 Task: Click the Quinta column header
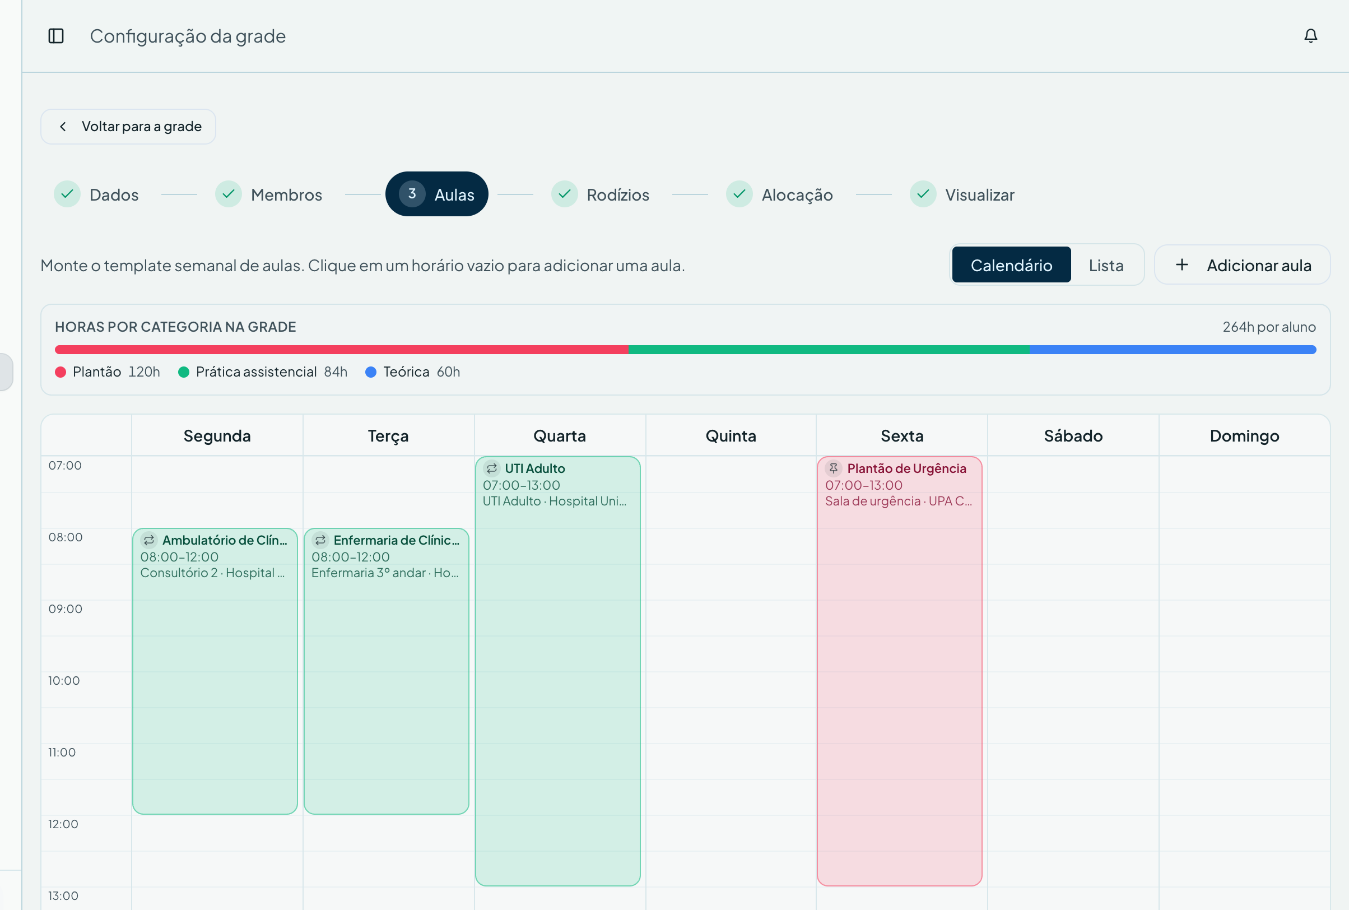pos(731,436)
